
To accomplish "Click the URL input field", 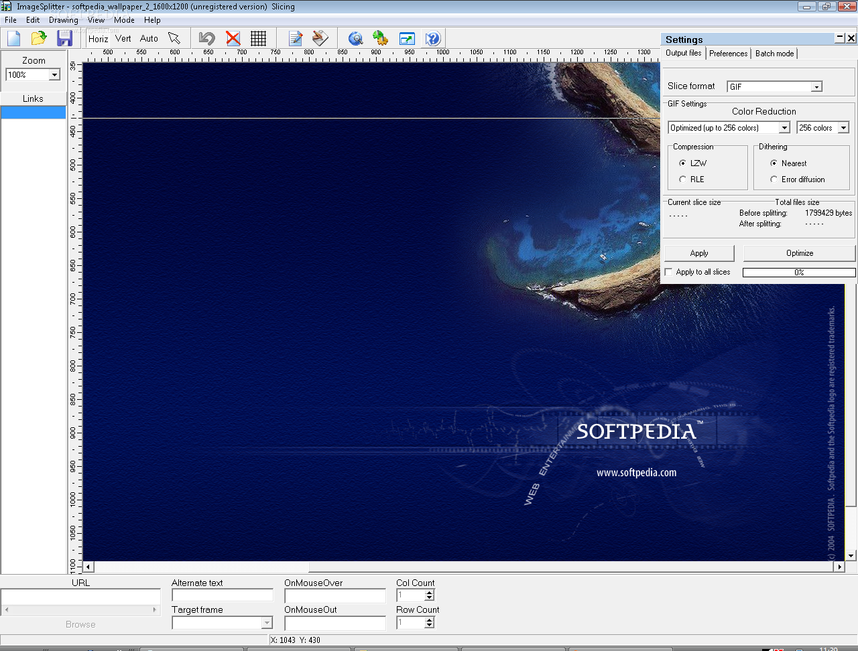I will pos(80,596).
